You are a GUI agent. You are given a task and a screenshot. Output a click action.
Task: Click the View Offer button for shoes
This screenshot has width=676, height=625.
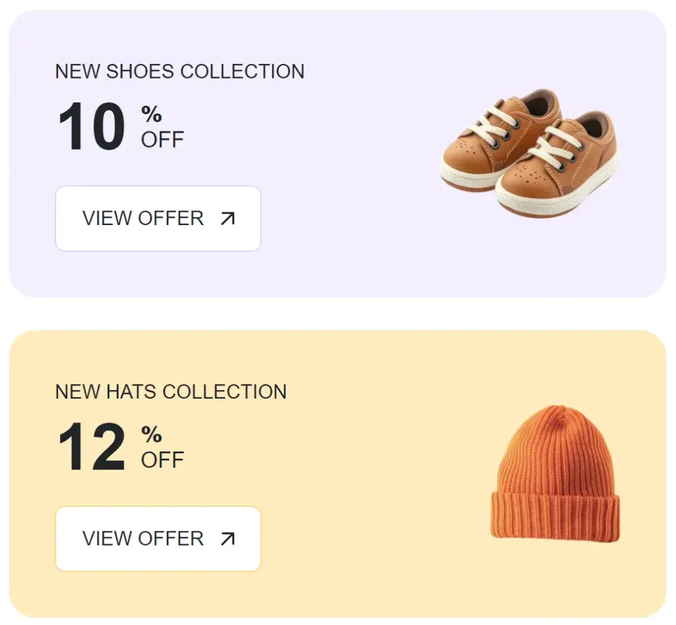click(157, 218)
